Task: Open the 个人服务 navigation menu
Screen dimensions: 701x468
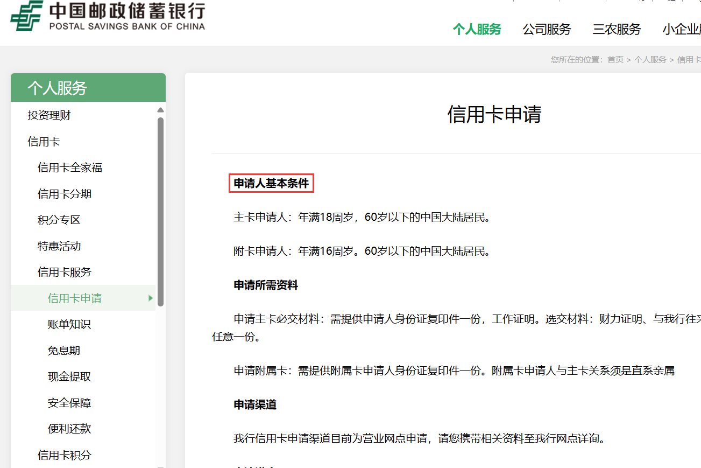Action: [477, 30]
